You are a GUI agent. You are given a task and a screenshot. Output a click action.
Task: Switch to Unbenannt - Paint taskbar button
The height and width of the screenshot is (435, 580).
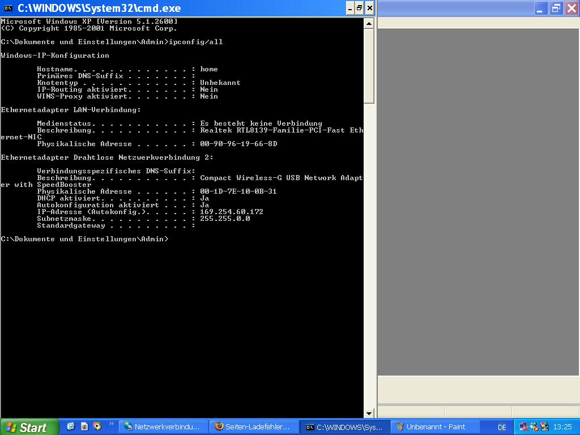(436, 427)
